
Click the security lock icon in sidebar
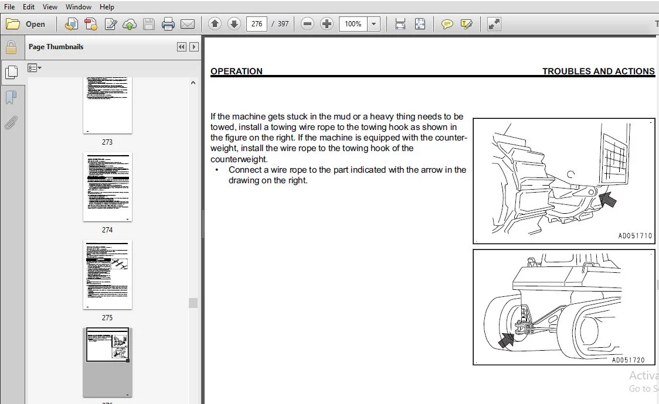pyautogui.click(x=11, y=47)
